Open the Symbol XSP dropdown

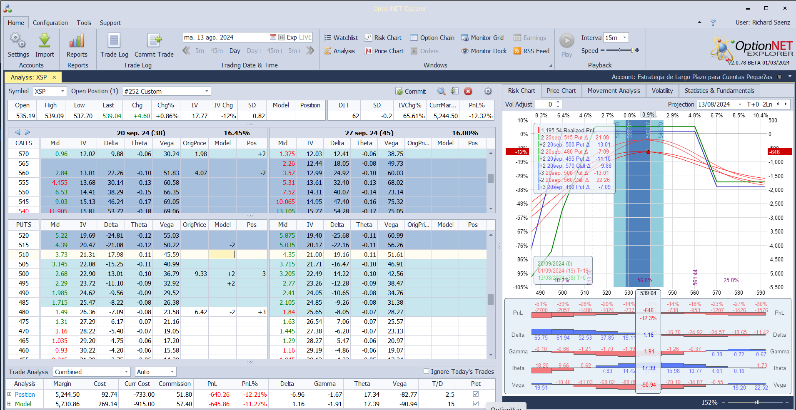pyautogui.click(x=62, y=91)
